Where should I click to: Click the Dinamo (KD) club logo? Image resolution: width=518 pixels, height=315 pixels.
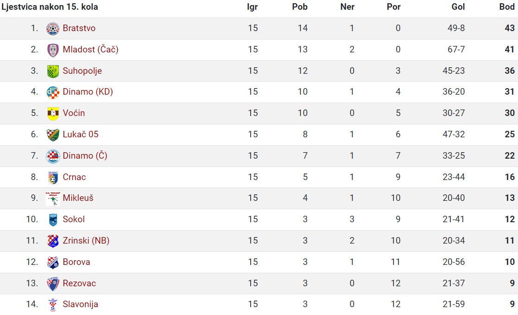[53, 92]
